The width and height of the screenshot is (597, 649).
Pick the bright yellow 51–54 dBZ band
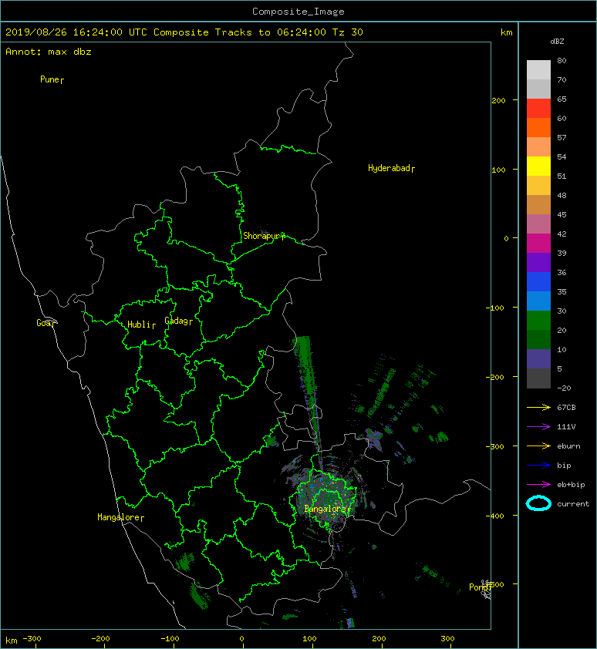(x=538, y=166)
